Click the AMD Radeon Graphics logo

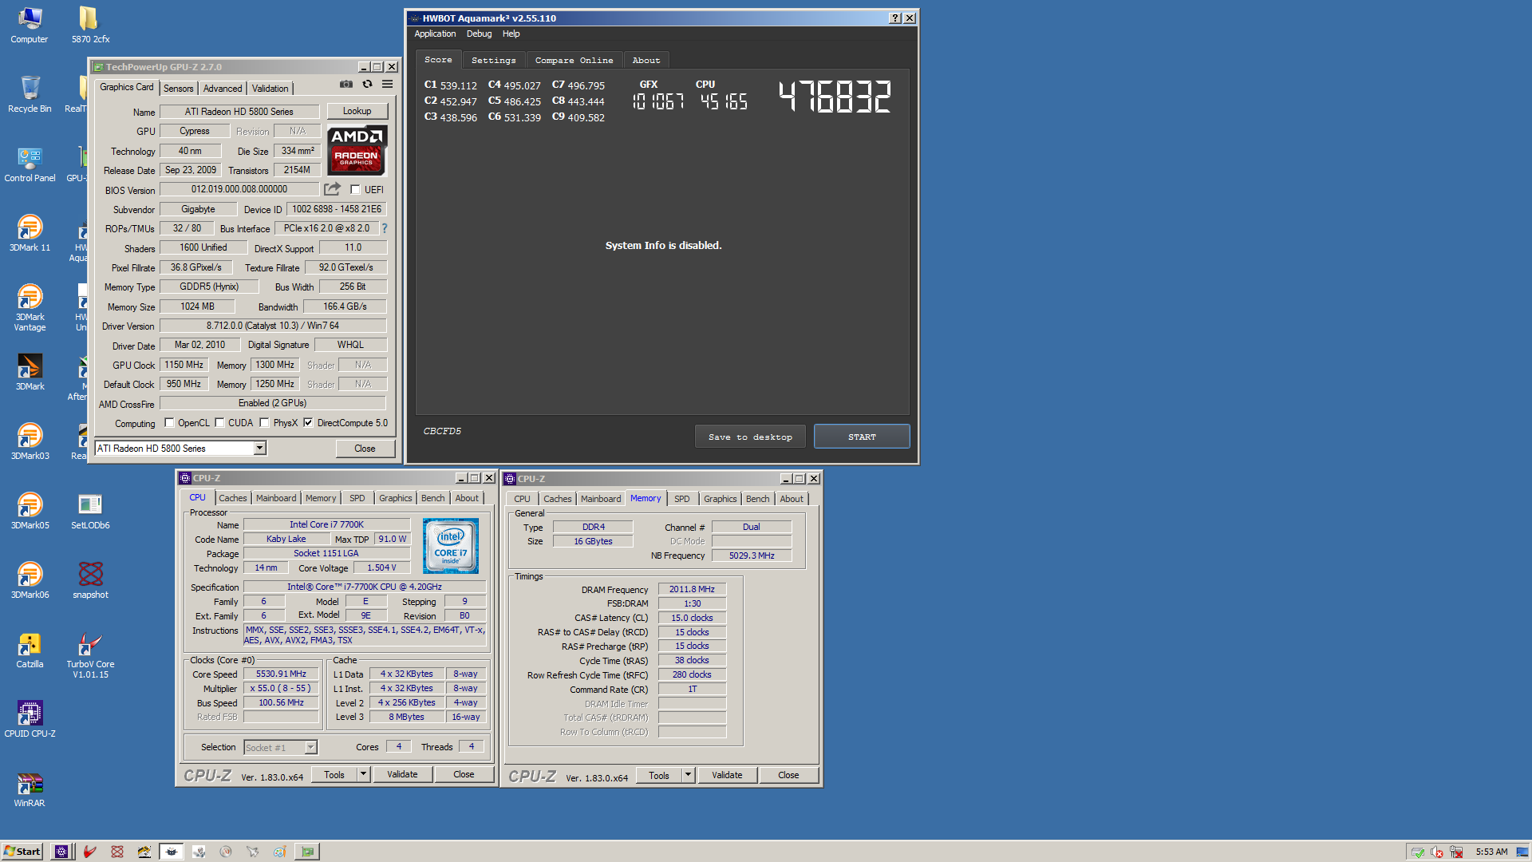tap(357, 150)
